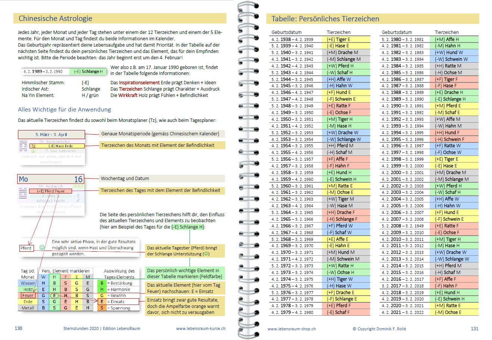This screenshot has width=492, height=340.
Task: Click the Tierzeichen cell for 2017 (-F) Hahn F
Action: pos(454,286)
